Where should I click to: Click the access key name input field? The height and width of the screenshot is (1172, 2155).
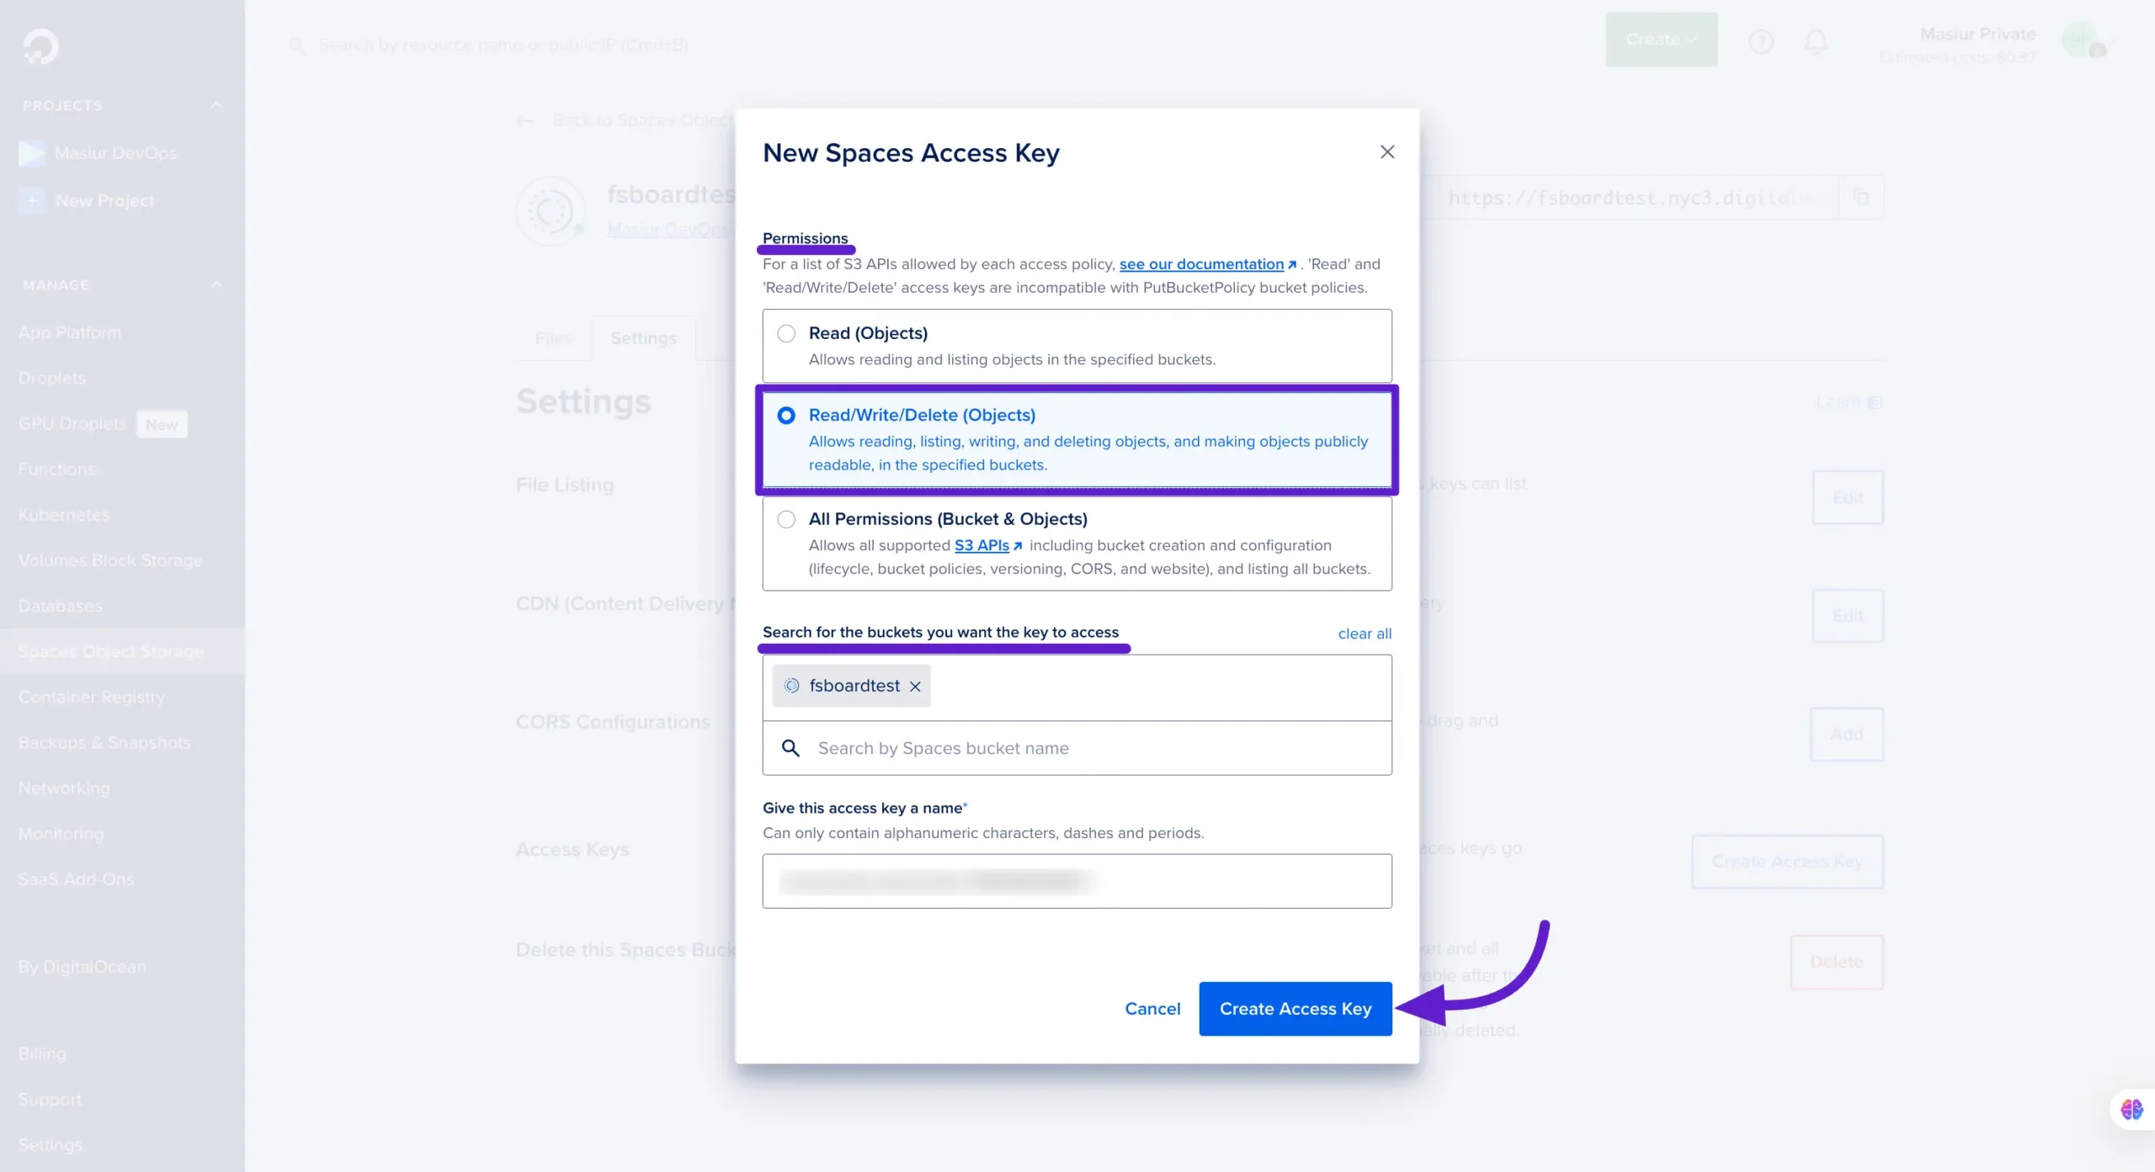1077,880
